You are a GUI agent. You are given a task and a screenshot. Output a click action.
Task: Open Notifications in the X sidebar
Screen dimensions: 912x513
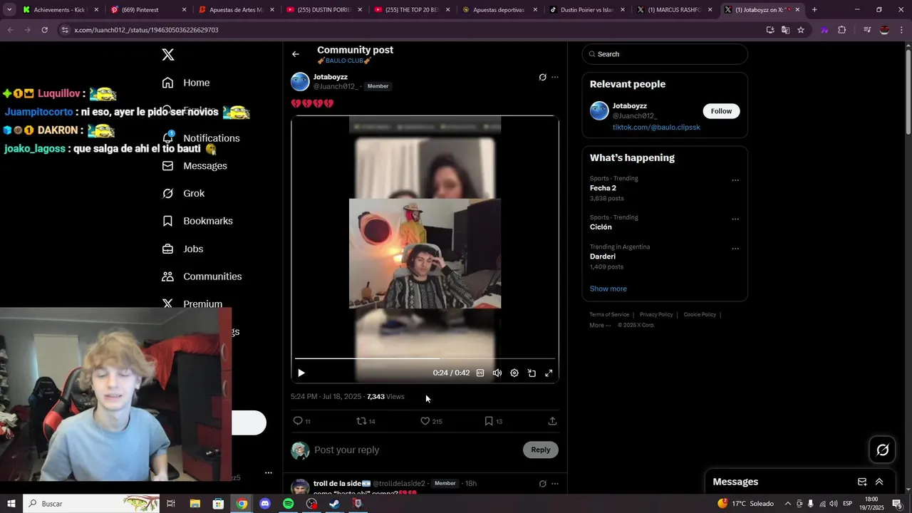[x=201, y=138]
